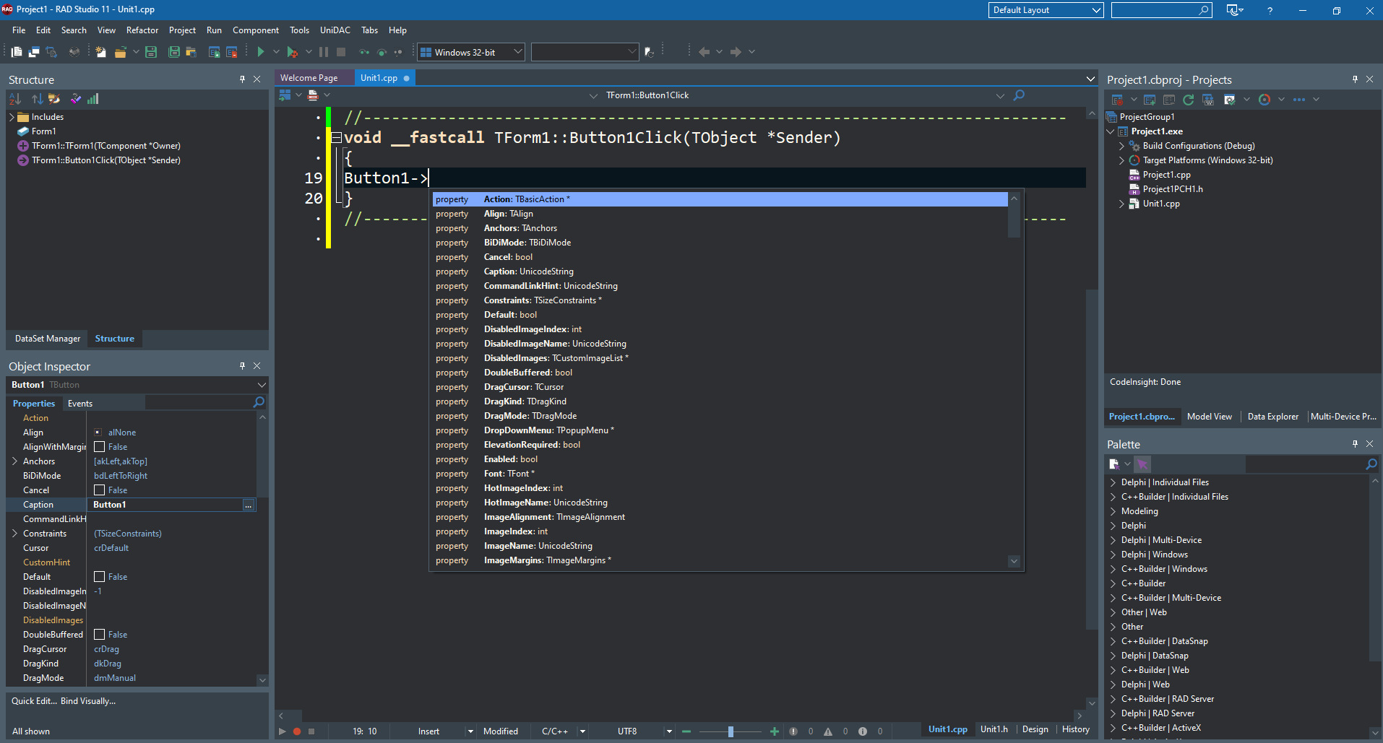Image resolution: width=1383 pixels, height=743 pixels.
Task: Open the Component menu
Action: (x=256, y=30)
